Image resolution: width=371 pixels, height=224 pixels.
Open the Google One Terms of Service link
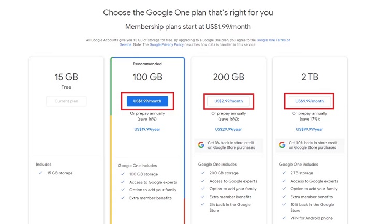[x=273, y=40]
